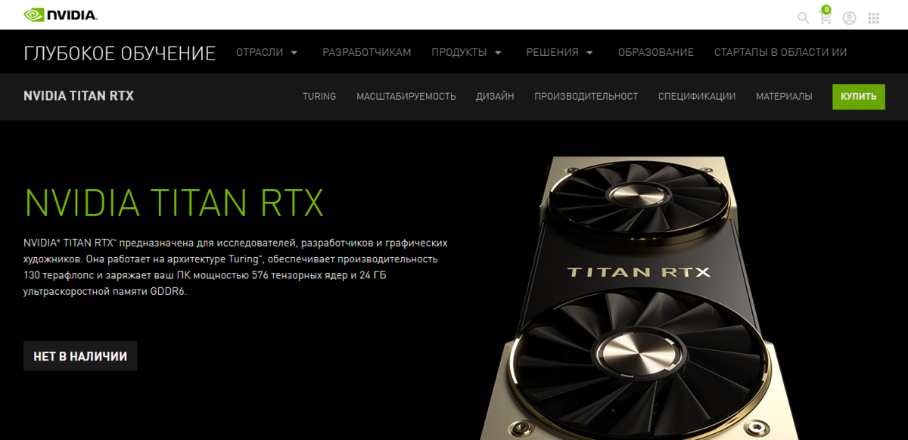Open the Материалы section
The height and width of the screenshot is (440, 908).
click(784, 96)
